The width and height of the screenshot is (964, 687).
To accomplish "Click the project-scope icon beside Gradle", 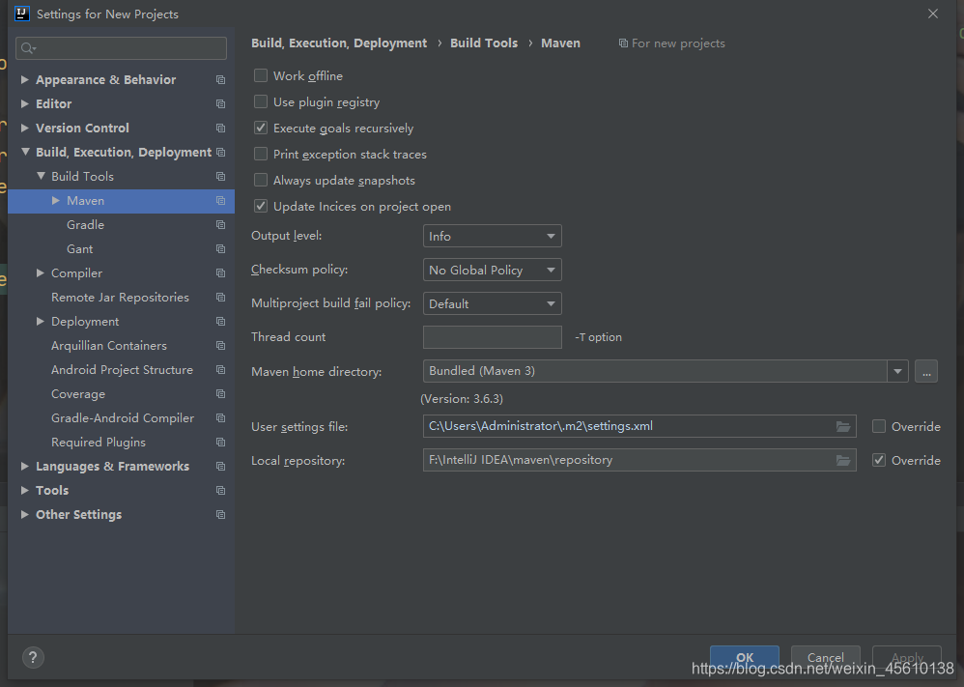I will pyautogui.click(x=220, y=224).
